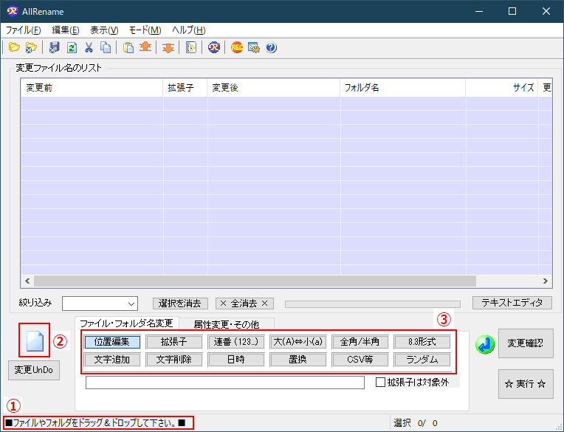Select the 拡張子 mode button
The image size is (564, 432).
click(174, 342)
